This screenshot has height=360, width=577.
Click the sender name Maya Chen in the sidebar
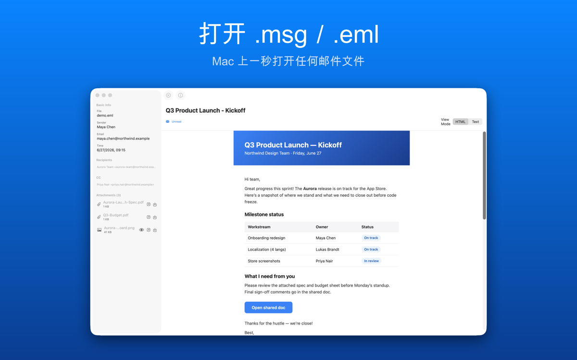(x=106, y=127)
